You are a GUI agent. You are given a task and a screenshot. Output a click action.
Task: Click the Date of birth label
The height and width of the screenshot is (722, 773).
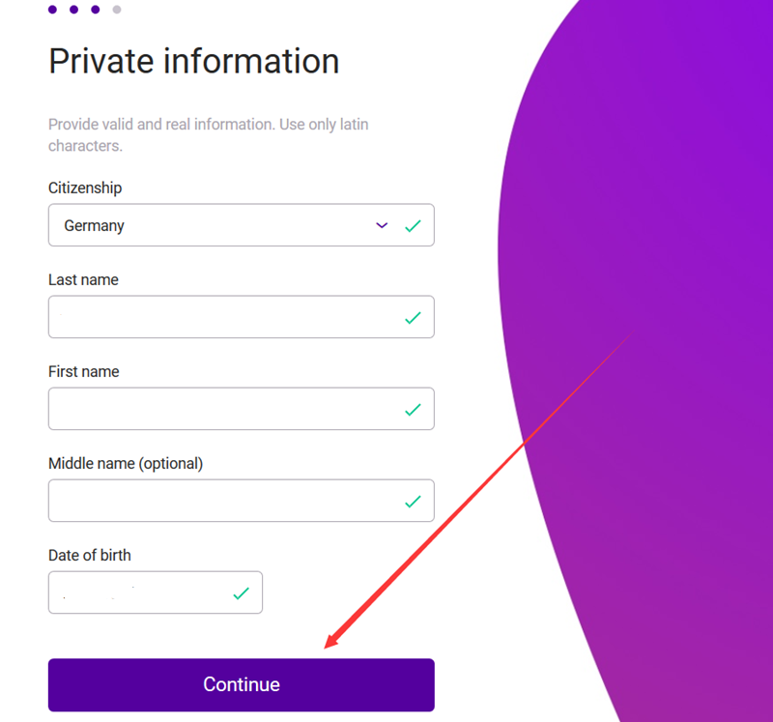pyautogui.click(x=90, y=556)
